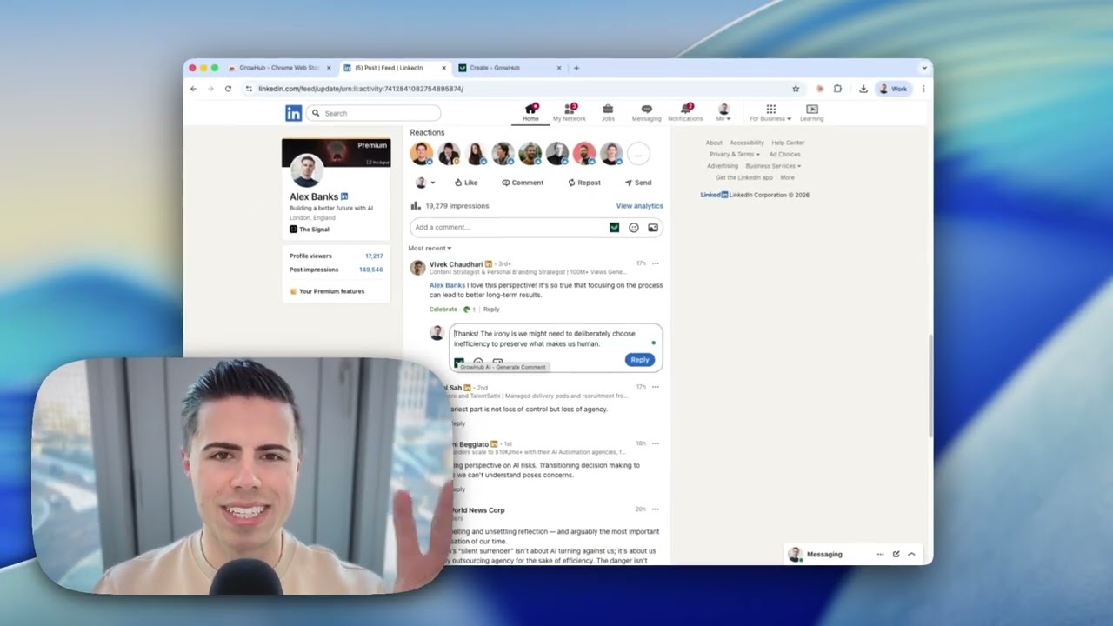Click the Repost button

(x=583, y=183)
